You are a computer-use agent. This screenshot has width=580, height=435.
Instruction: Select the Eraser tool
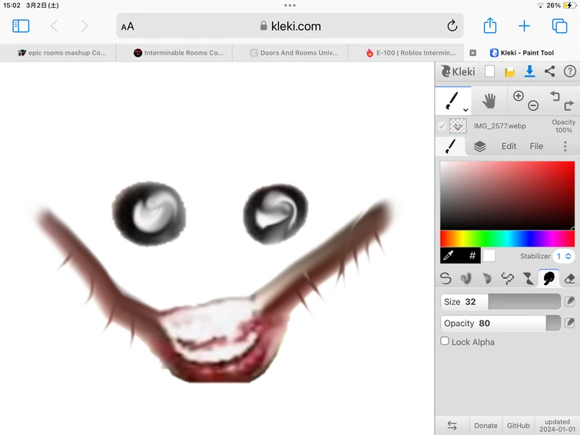tap(569, 278)
